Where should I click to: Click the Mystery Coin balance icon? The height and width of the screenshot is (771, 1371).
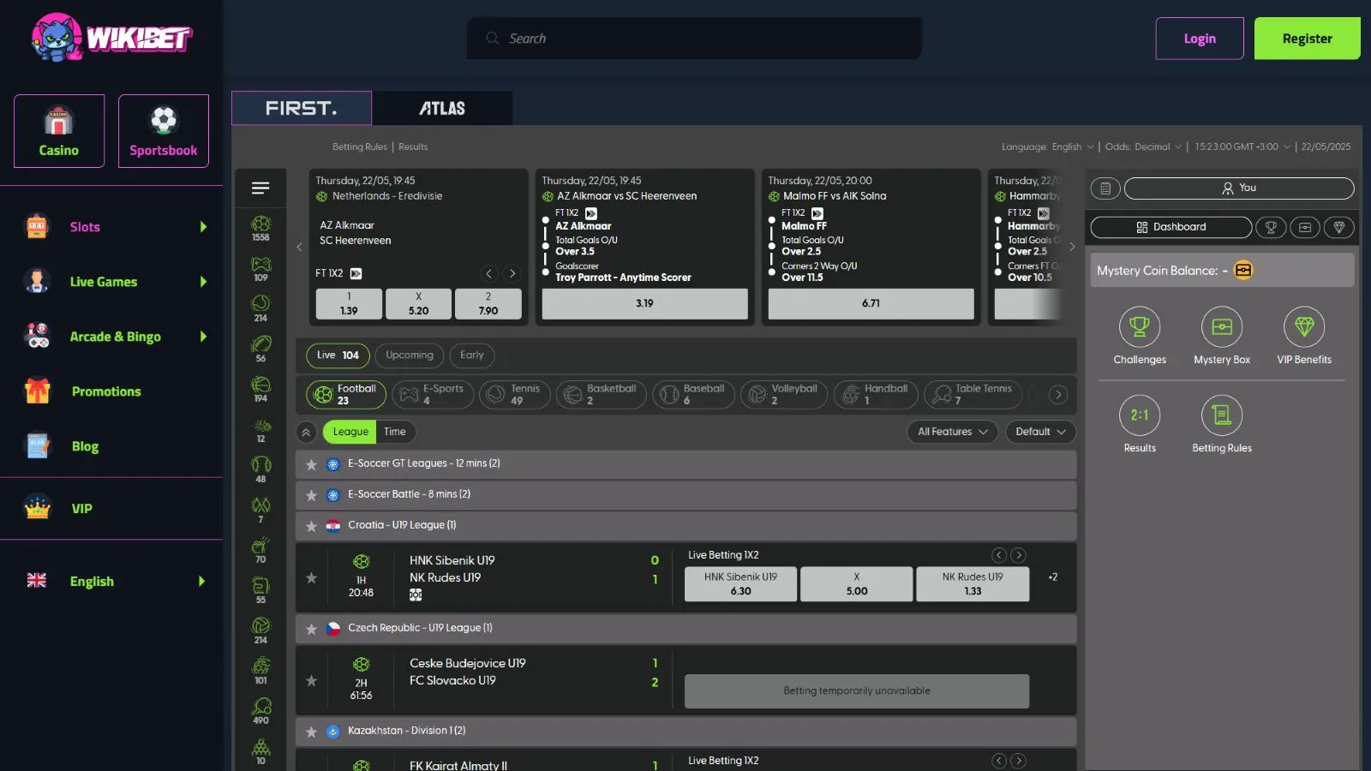tap(1242, 271)
